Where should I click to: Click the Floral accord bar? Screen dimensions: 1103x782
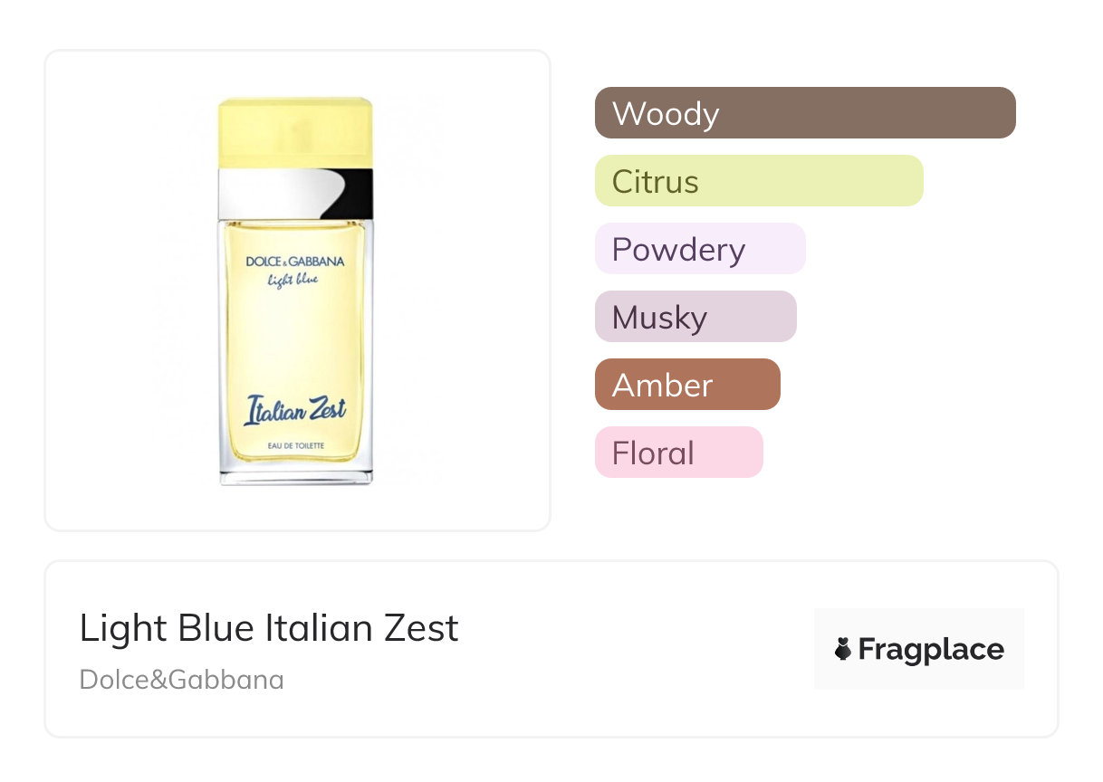[x=678, y=453]
